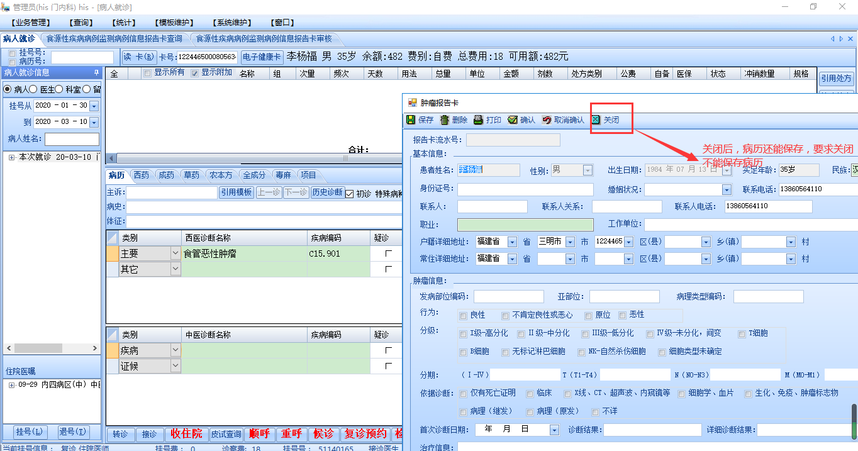Click the 打印 printer icon
Image resolution: width=858 pixels, height=451 pixels.
(478, 120)
